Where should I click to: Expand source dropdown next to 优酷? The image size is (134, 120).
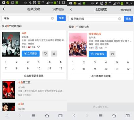click(106, 48)
